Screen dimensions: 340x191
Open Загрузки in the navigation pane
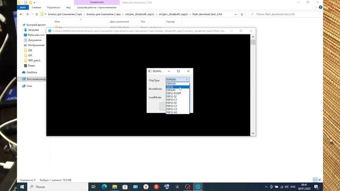pyautogui.click(x=31, y=30)
